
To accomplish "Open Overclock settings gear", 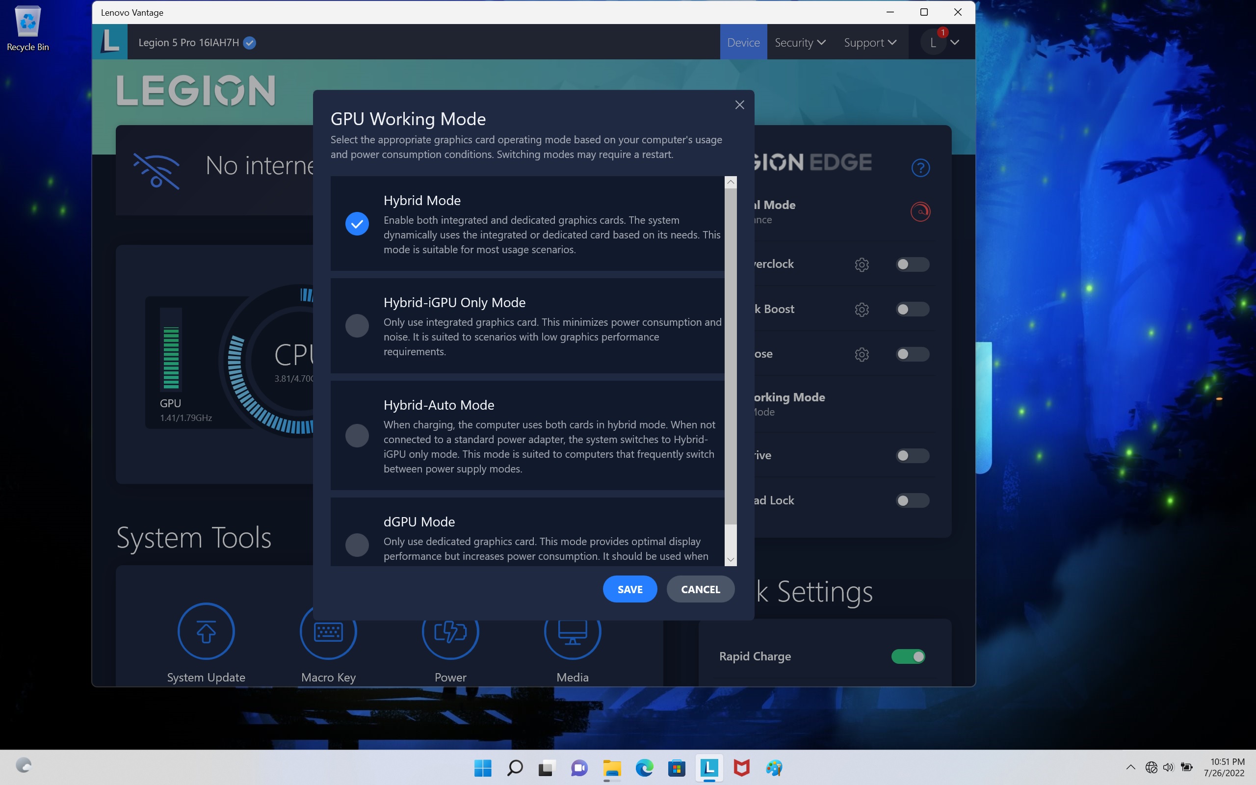I will coord(862,264).
